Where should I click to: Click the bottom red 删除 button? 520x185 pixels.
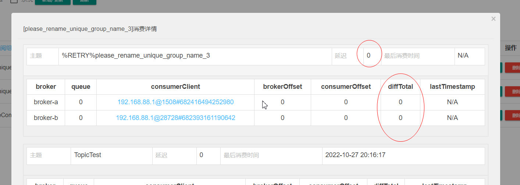(512, 115)
